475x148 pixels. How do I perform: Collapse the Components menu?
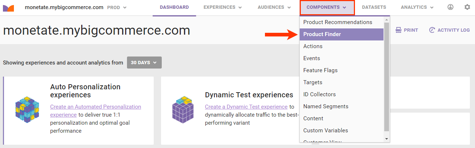327,8
